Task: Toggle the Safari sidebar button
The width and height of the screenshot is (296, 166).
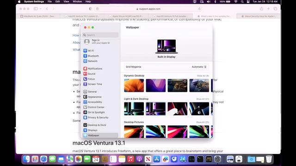Action: pos(36,9)
